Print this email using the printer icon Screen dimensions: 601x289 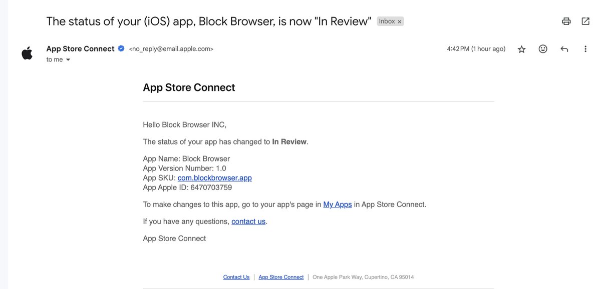tap(566, 21)
